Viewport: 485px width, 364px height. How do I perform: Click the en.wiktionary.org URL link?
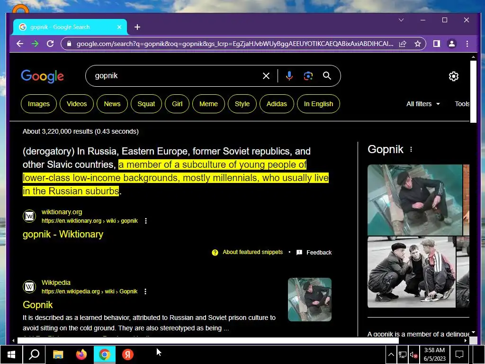(x=90, y=221)
